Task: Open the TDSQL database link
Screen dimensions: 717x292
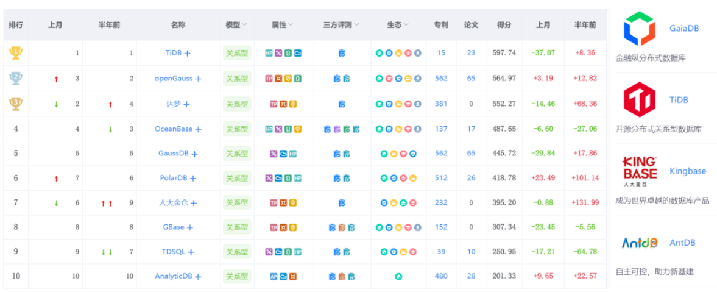Action: click(x=173, y=251)
